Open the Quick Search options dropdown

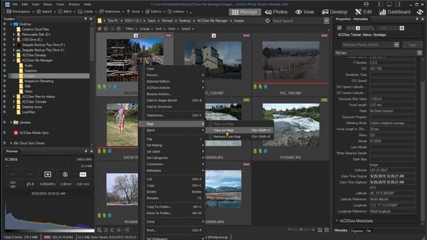click(326, 21)
